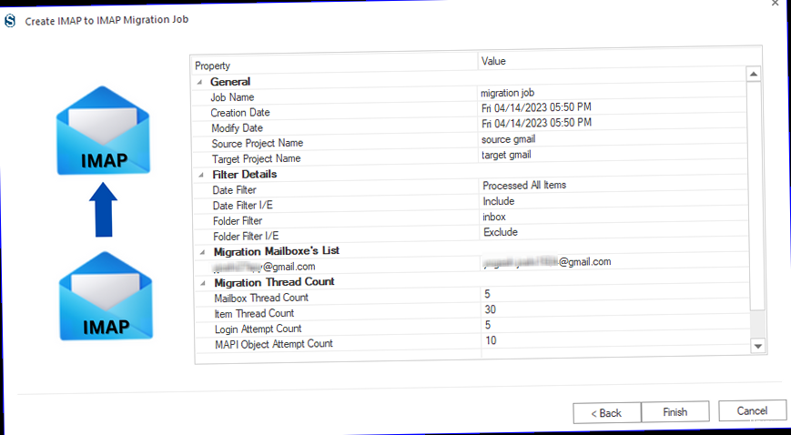
Task: Click the app logo icon in title bar
Action: pos(11,19)
